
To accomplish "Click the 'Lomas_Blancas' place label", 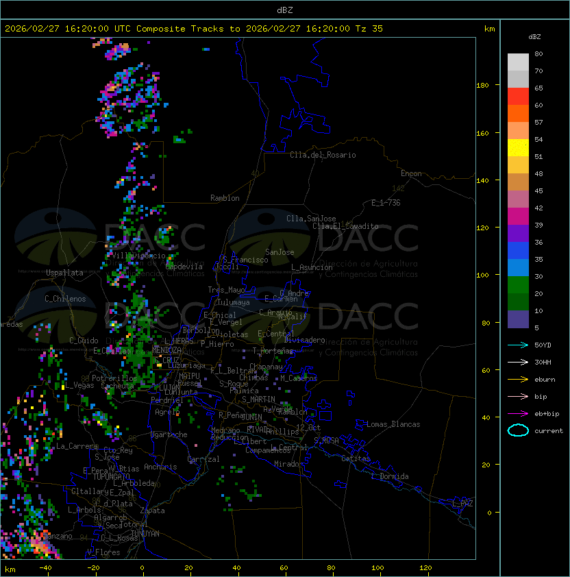I will click(x=393, y=424).
